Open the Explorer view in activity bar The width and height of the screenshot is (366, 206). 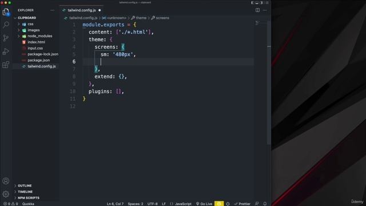click(x=6, y=12)
